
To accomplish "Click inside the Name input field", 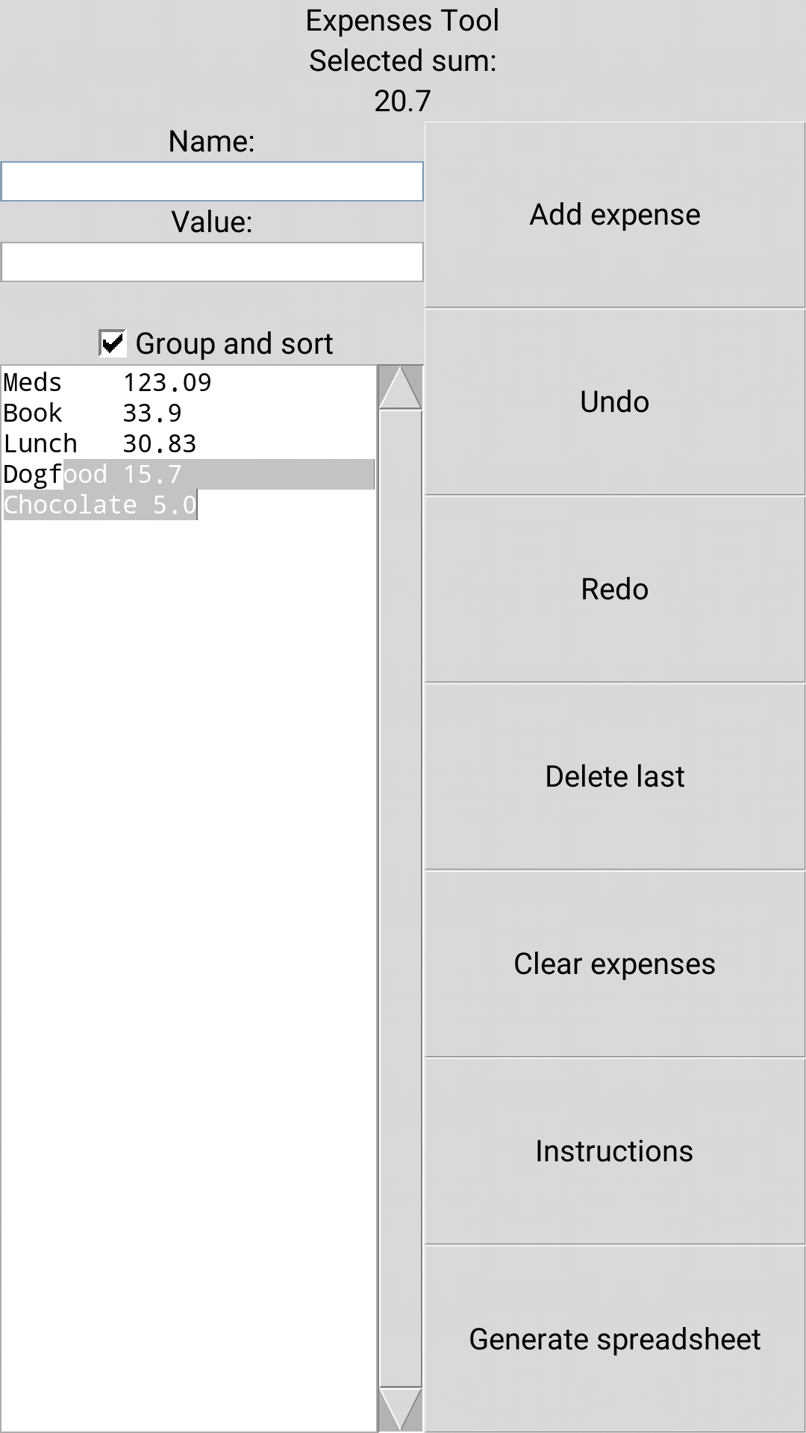I will tap(211, 181).
